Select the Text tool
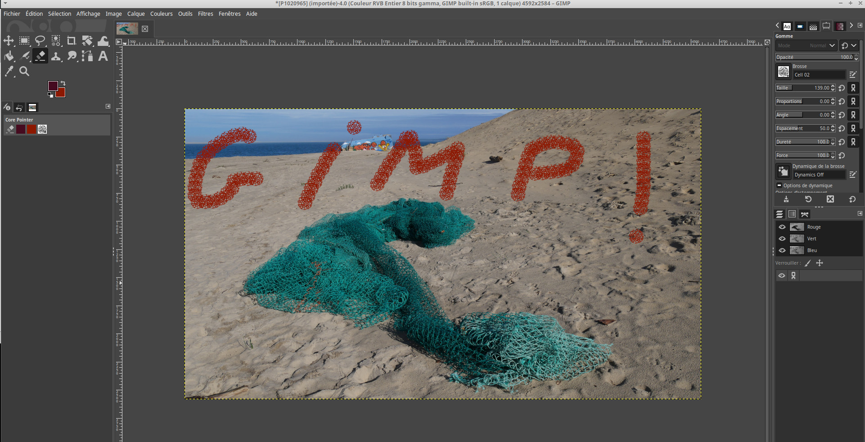Image resolution: width=865 pixels, height=442 pixels. coord(103,56)
